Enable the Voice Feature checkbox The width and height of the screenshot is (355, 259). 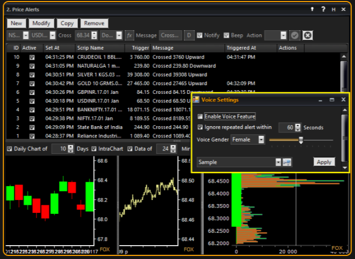200,116
